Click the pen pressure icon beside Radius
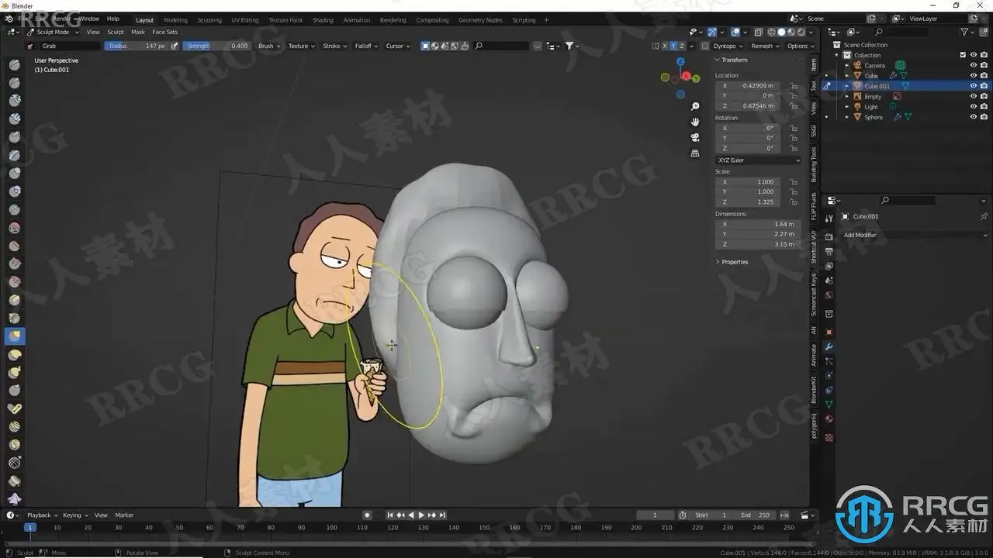The height and width of the screenshot is (558, 993). 175,46
